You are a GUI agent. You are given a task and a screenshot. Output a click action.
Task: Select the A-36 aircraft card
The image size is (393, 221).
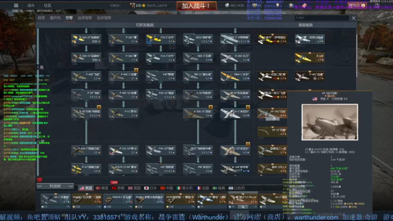pyautogui.click(x=198, y=95)
